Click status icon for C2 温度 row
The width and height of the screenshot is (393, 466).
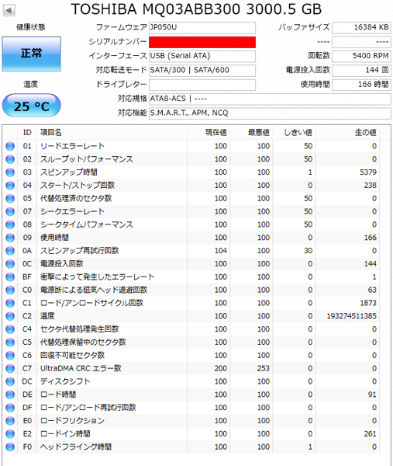pyautogui.click(x=10, y=316)
